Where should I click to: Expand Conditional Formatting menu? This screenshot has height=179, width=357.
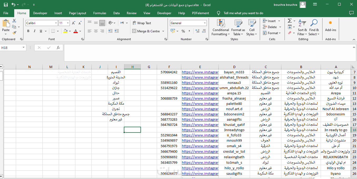click(221, 27)
